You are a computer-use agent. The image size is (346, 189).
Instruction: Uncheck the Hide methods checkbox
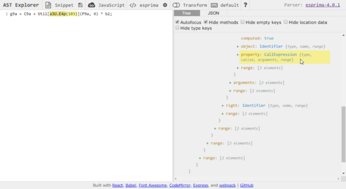click(206, 22)
